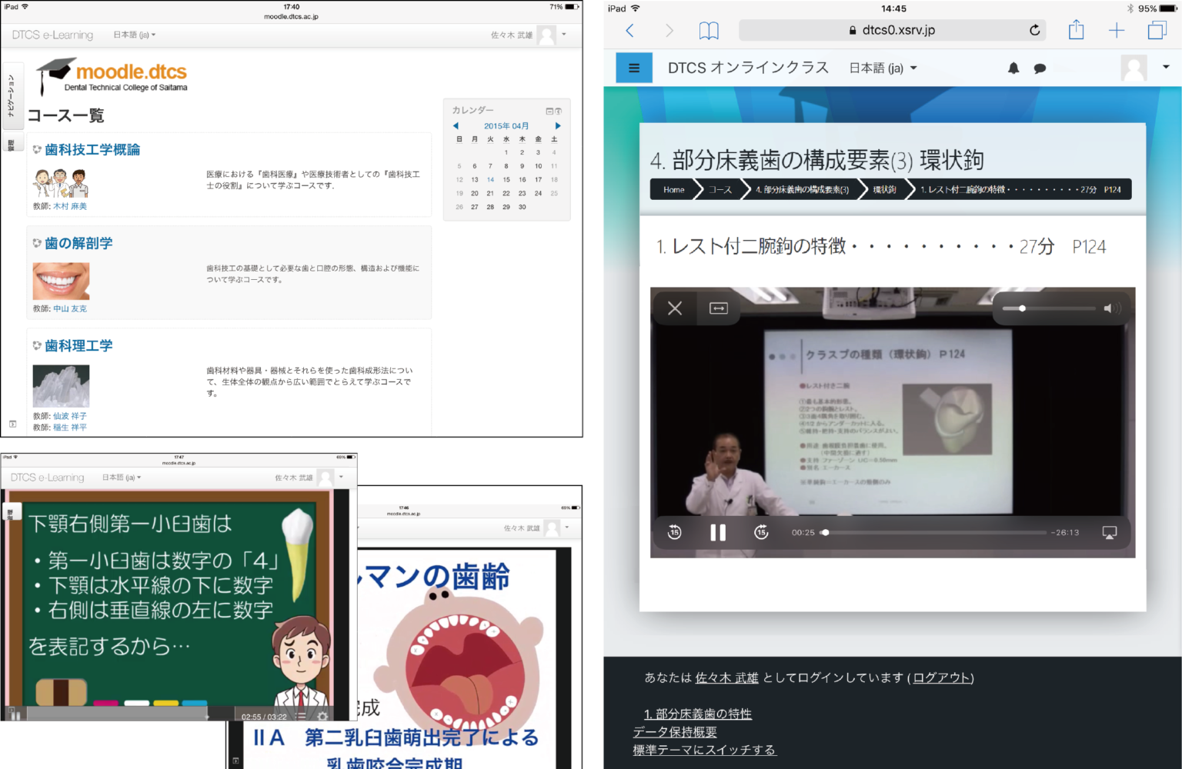Select the Home breadcrumb item
Viewport: 1182px width, 769px height.
(673, 190)
